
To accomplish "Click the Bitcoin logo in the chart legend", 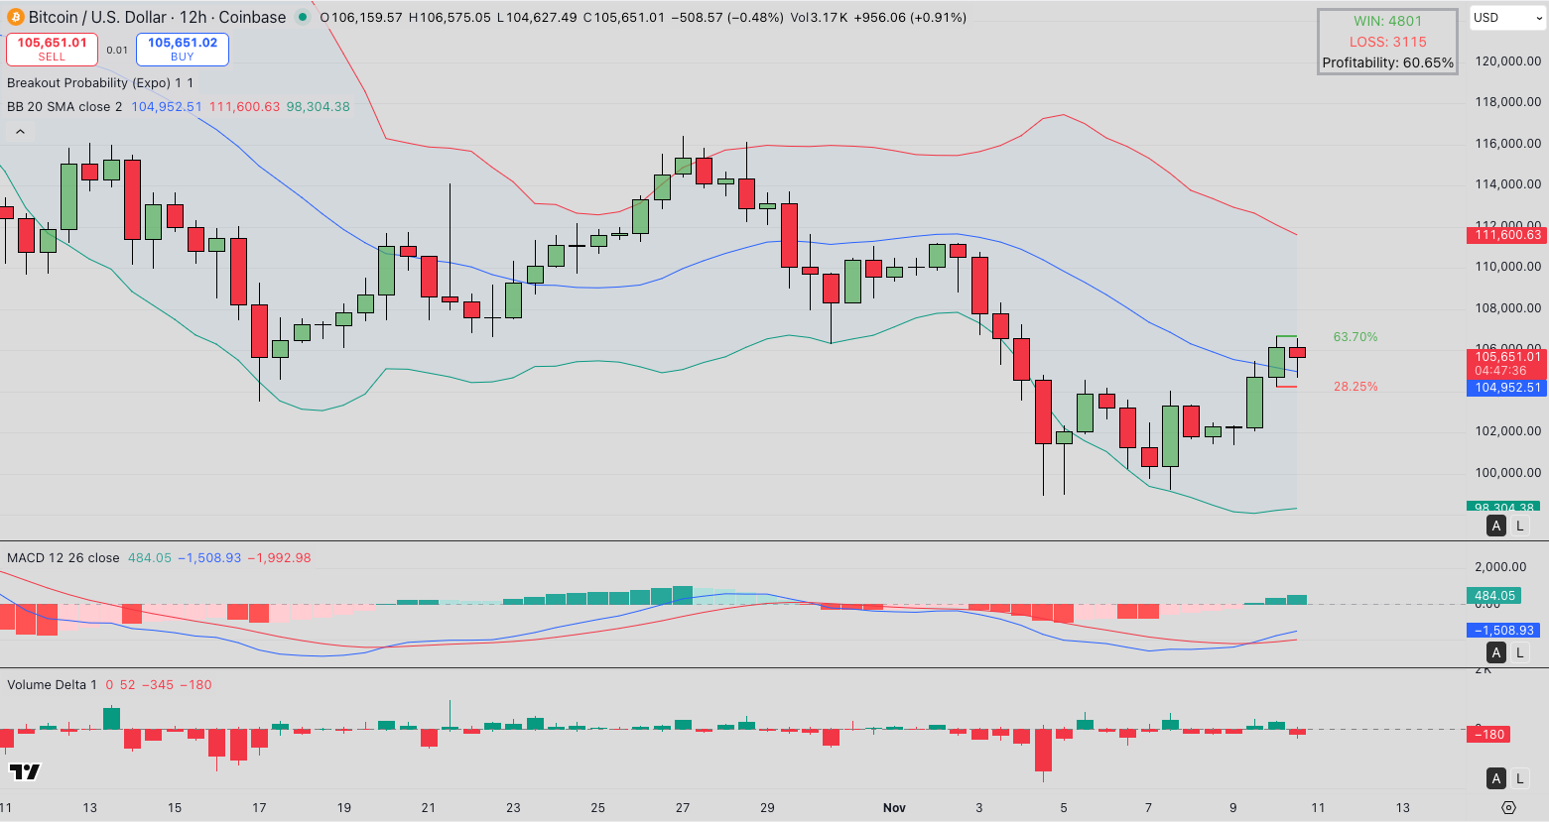I will pos(15,17).
